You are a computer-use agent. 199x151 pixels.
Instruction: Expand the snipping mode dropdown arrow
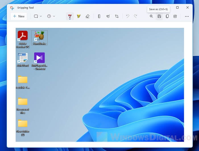click(x=41, y=16)
